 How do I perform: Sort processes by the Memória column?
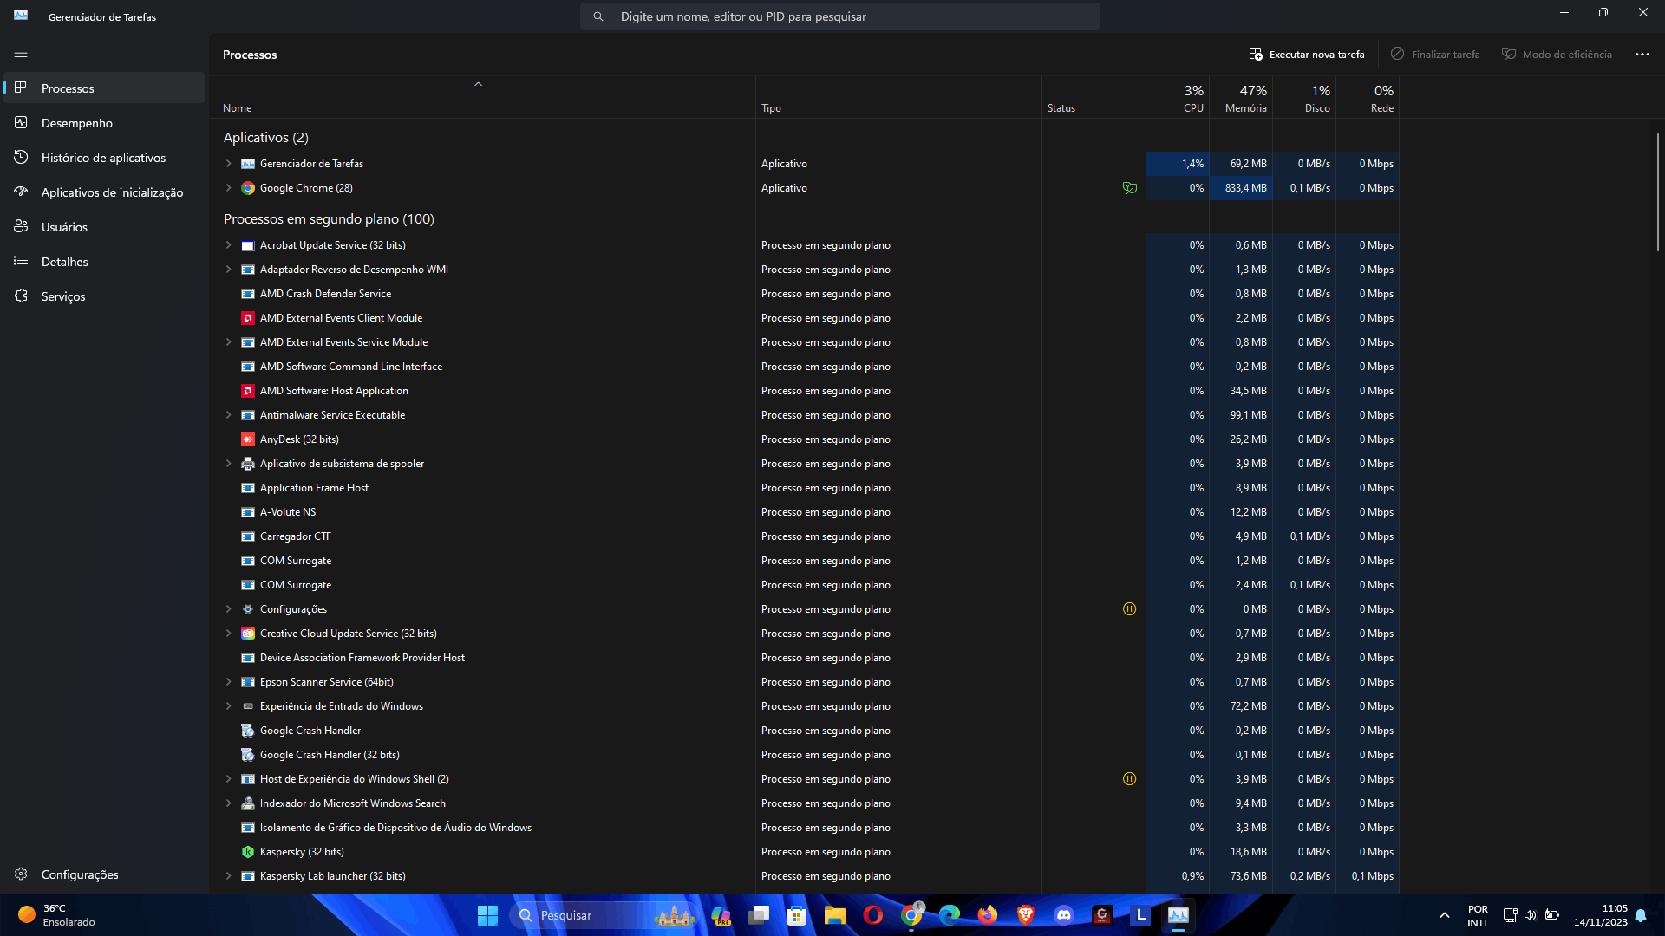[x=1245, y=98]
